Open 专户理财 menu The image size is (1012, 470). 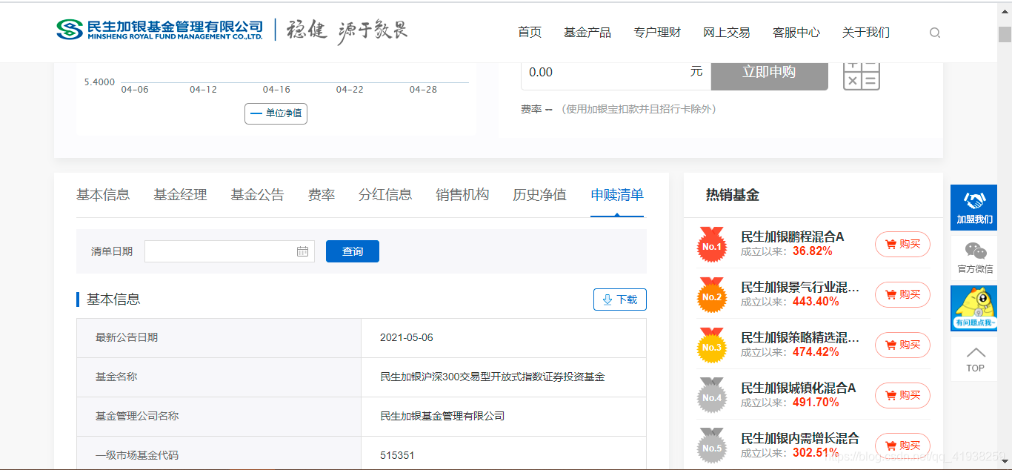click(x=657, y=33)
